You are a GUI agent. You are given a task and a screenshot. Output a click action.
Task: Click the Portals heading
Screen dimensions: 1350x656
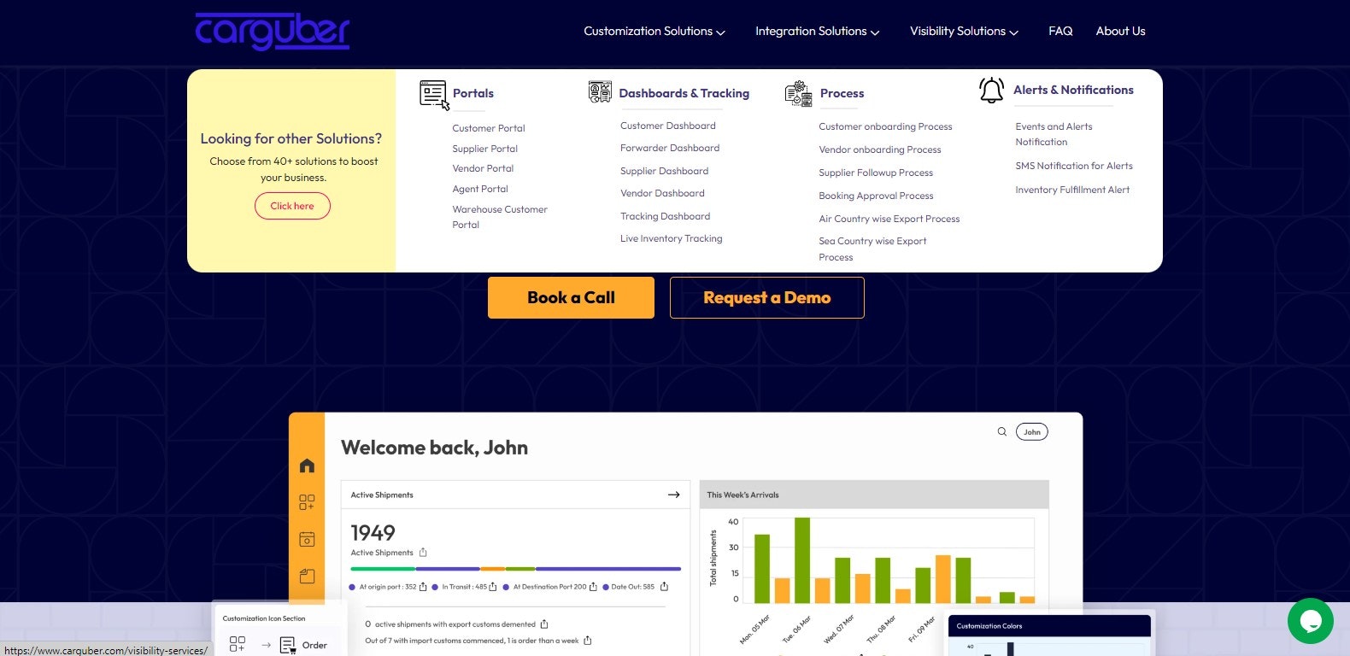pos(473,93)
